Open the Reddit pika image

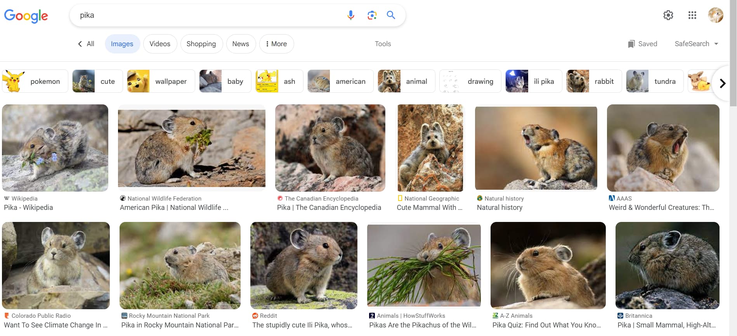pos(304,265)
